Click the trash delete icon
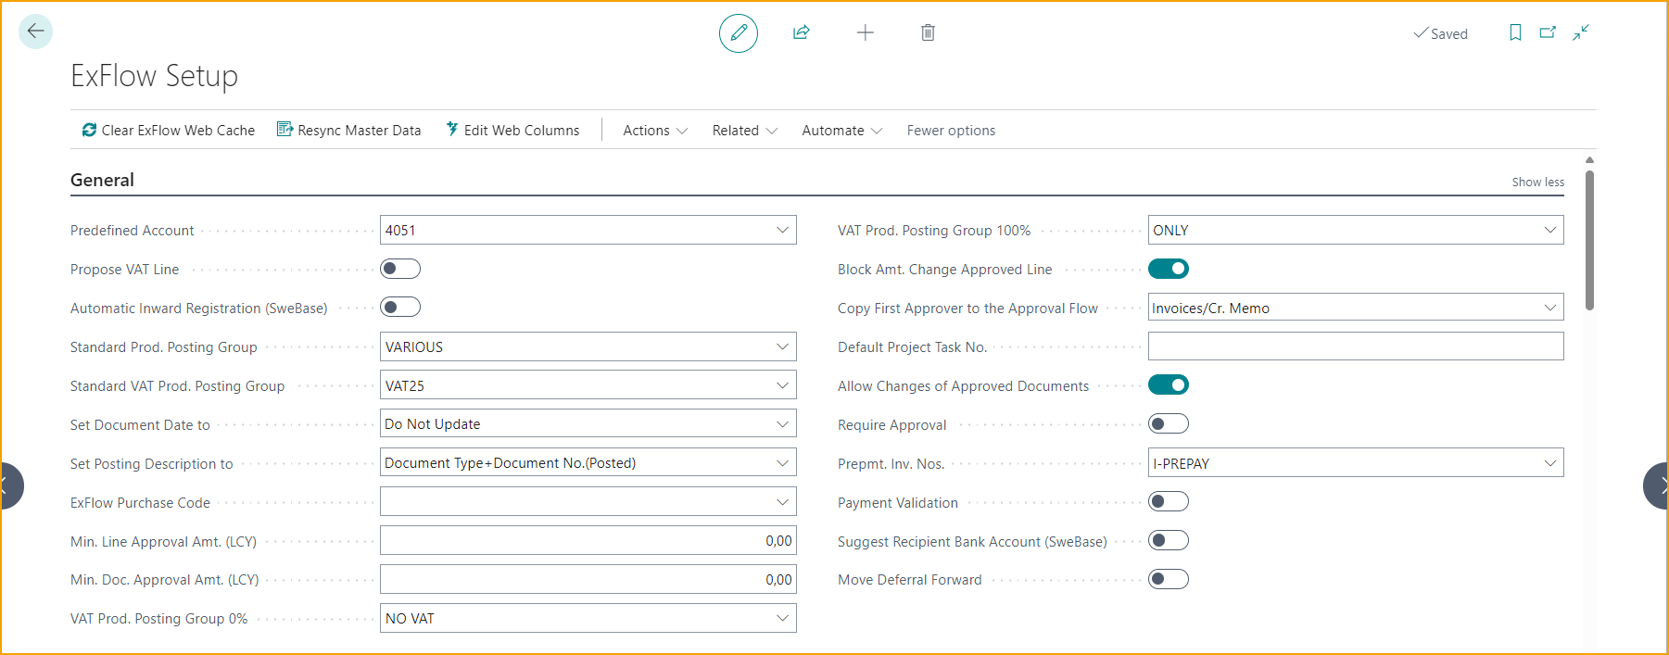 click(928, 33)
